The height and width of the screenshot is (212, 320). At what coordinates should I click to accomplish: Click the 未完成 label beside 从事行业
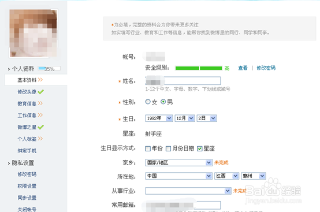[240, 191]
